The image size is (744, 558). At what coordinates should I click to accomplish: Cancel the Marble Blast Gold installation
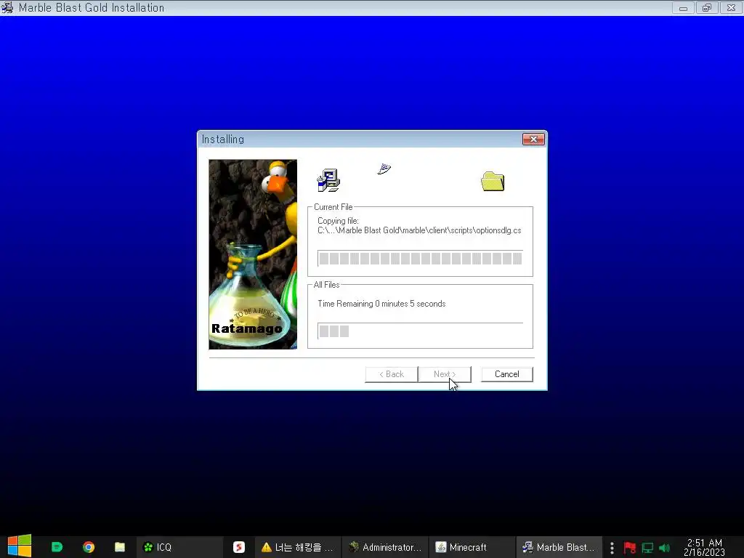click(506, 374)
